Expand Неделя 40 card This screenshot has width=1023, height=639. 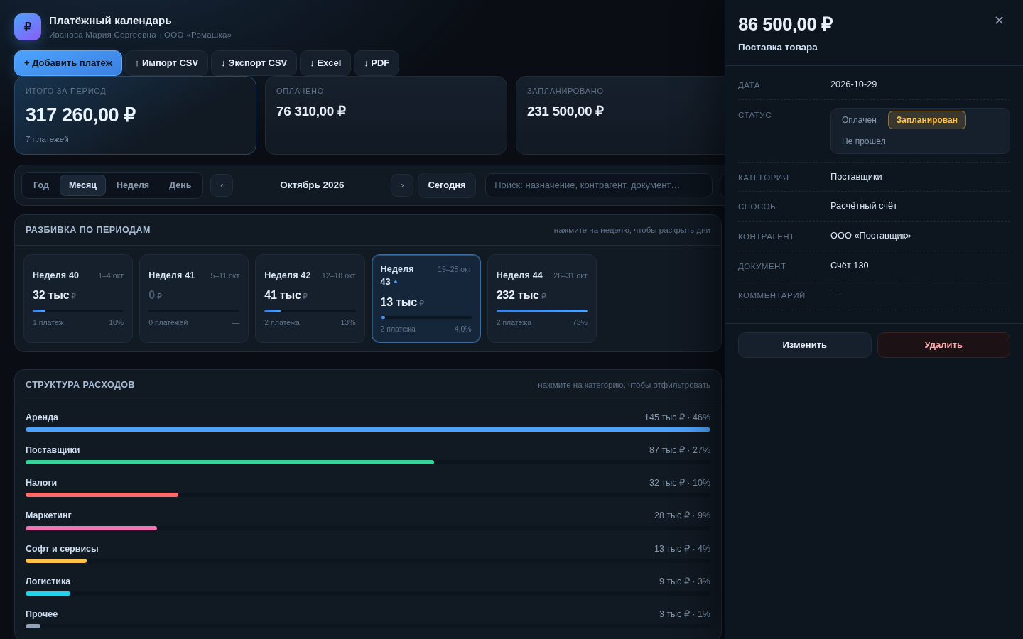pos(78,299)
